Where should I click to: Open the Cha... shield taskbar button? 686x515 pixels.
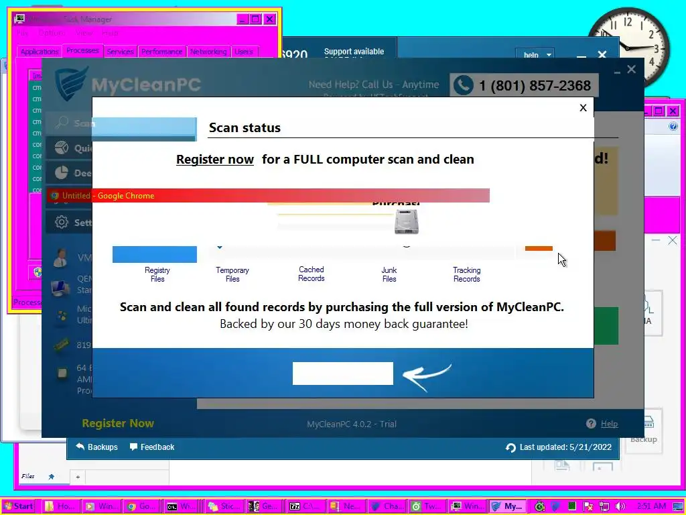[387, 506]
